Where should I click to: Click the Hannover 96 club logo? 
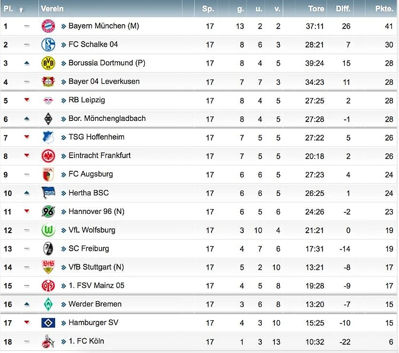tap(48, 211)
